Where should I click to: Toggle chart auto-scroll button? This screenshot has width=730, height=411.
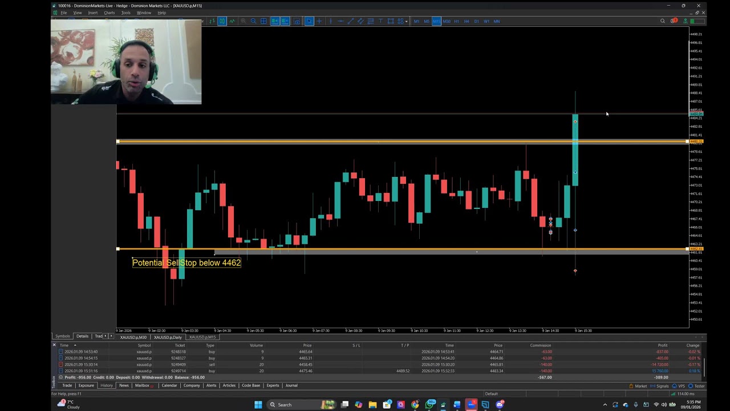pos(275,21)
